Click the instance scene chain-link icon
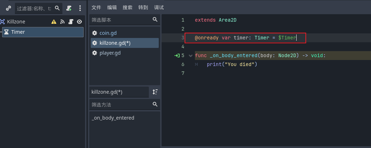The width and height of the screenshot is (371, 148). click(x=9, y=8)
